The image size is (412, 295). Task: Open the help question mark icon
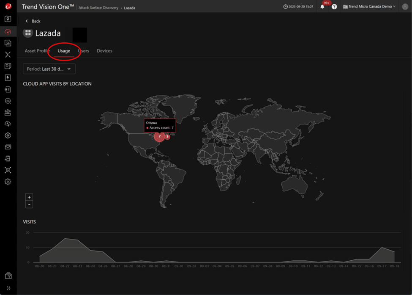334,7
